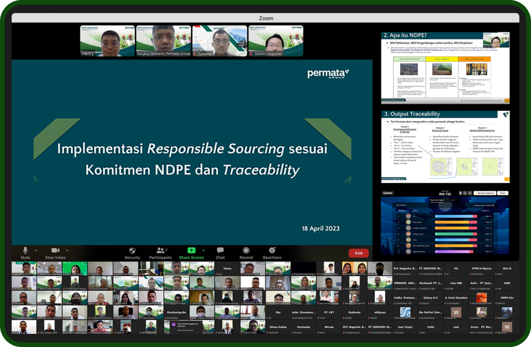Viewport: 531px width, 347px height.
Task: Select Suwandi's video thumbnail
Action: click(220, 41)
